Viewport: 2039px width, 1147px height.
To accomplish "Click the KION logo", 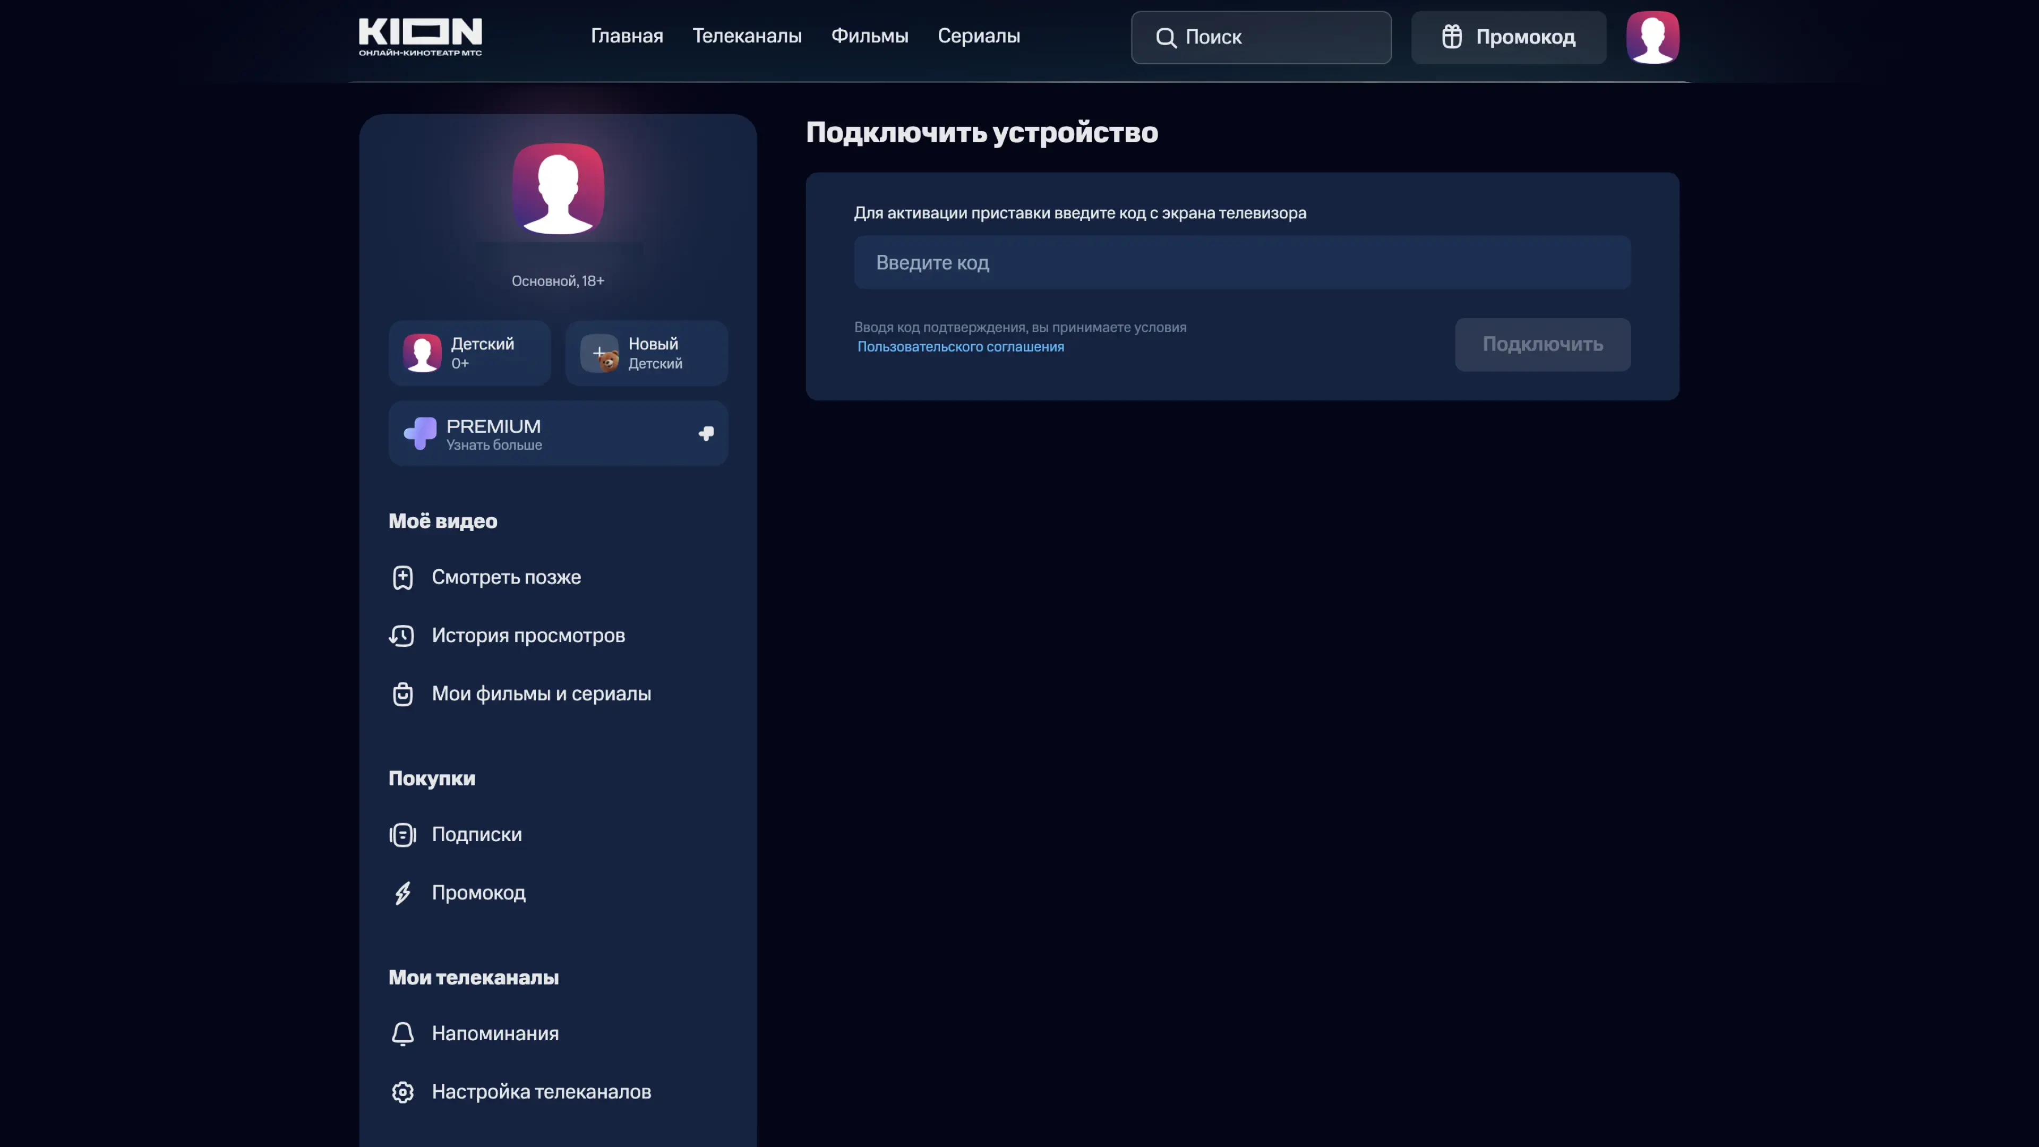I will (x=421, y=37).
